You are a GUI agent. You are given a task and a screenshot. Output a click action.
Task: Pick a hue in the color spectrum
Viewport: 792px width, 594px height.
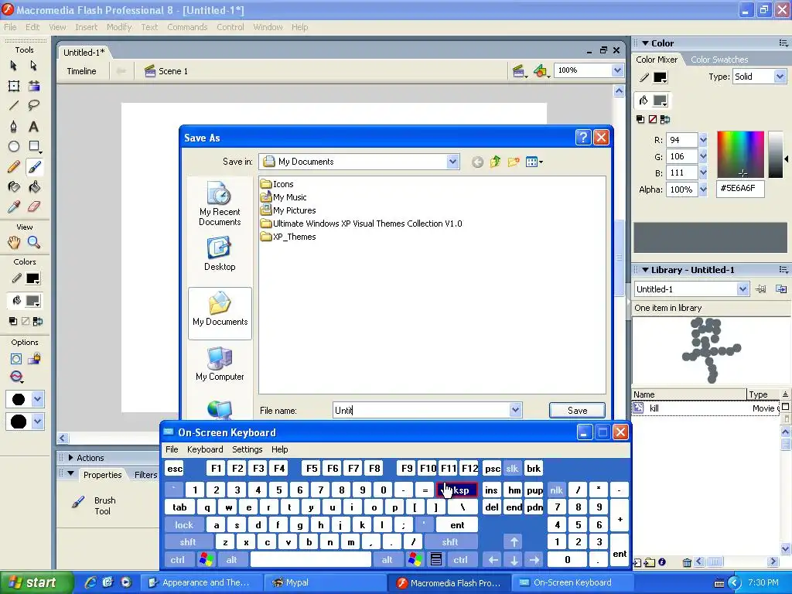pyautogui.click(x=740, y=154)
